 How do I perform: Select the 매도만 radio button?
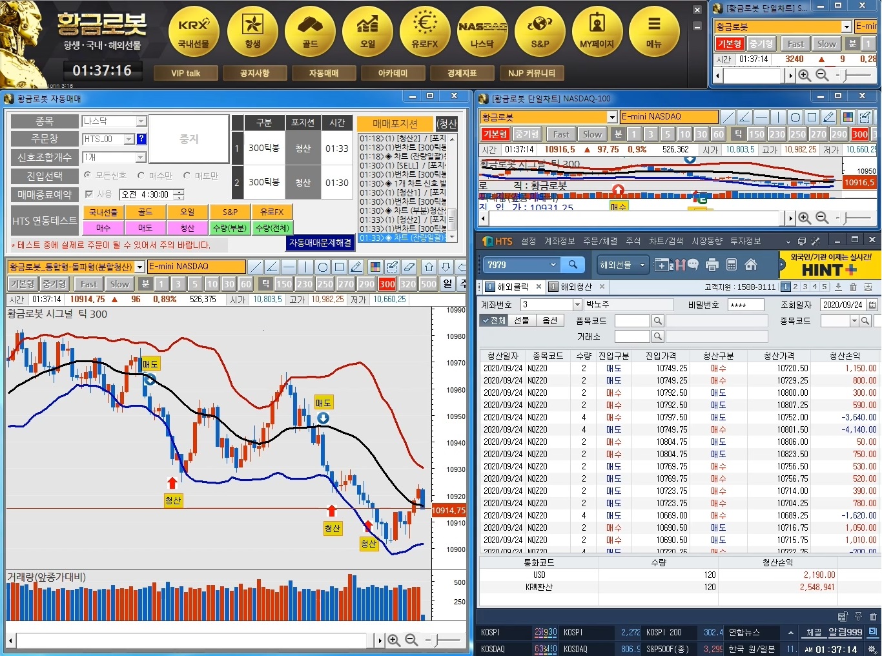point(187,175)
